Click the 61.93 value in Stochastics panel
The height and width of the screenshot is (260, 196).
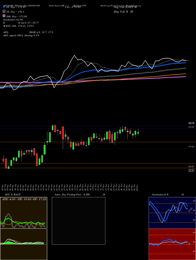[x=190, y=210]
